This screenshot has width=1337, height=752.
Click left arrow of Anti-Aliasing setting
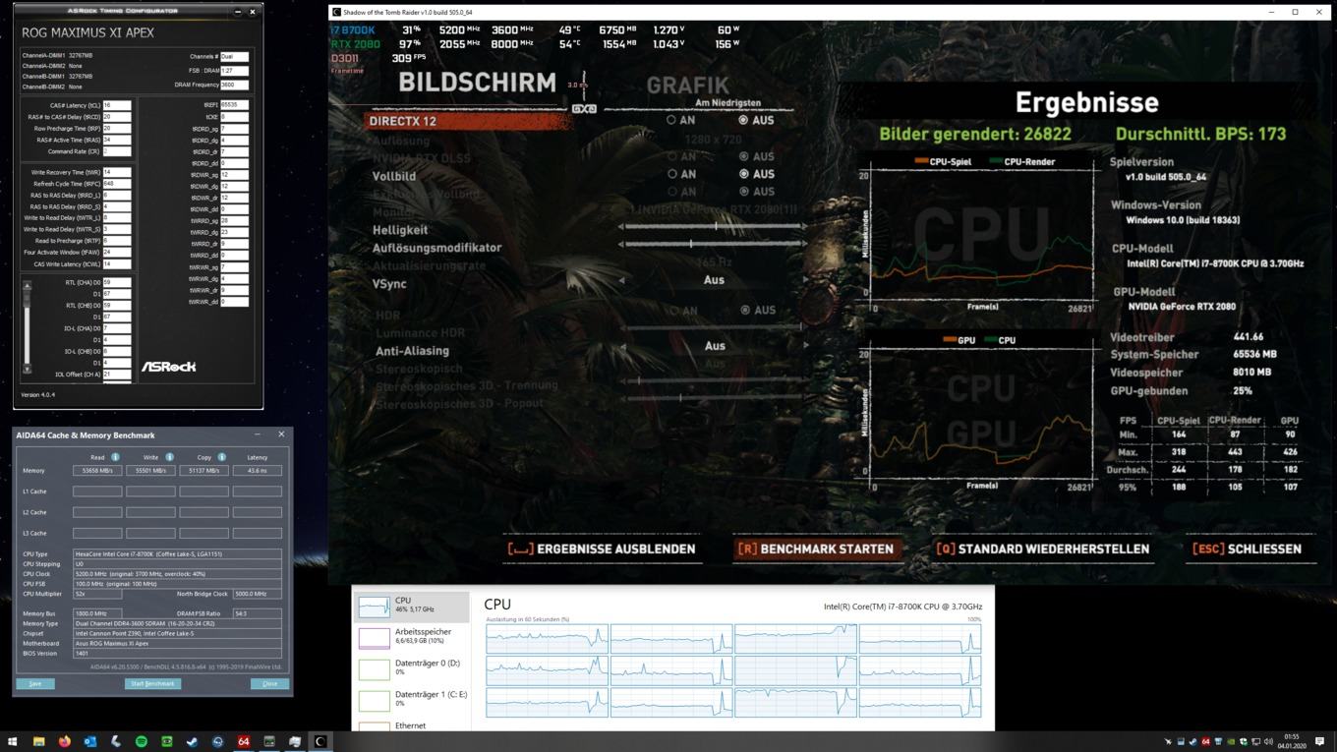click(621, 346)
